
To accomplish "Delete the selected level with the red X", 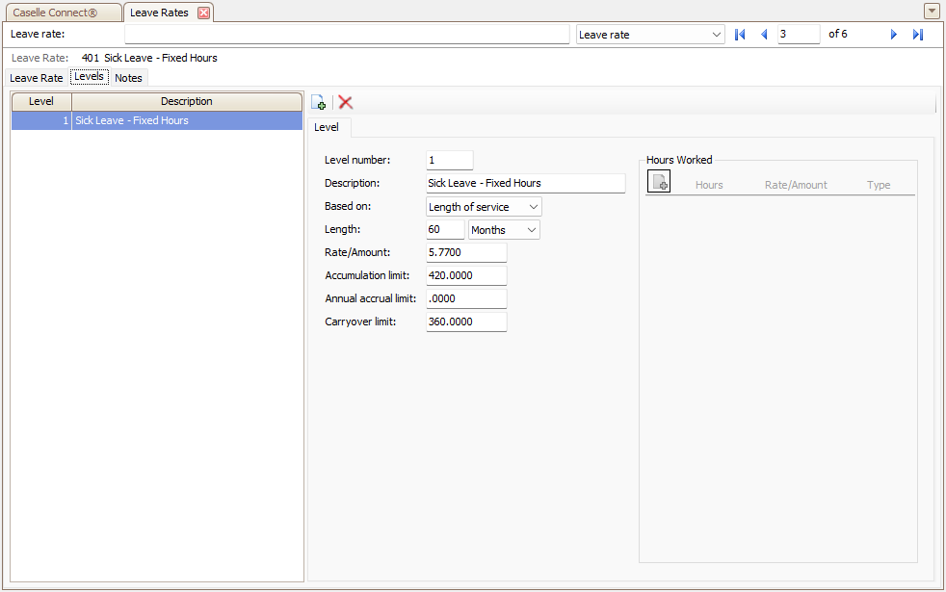I will point(345,102).
